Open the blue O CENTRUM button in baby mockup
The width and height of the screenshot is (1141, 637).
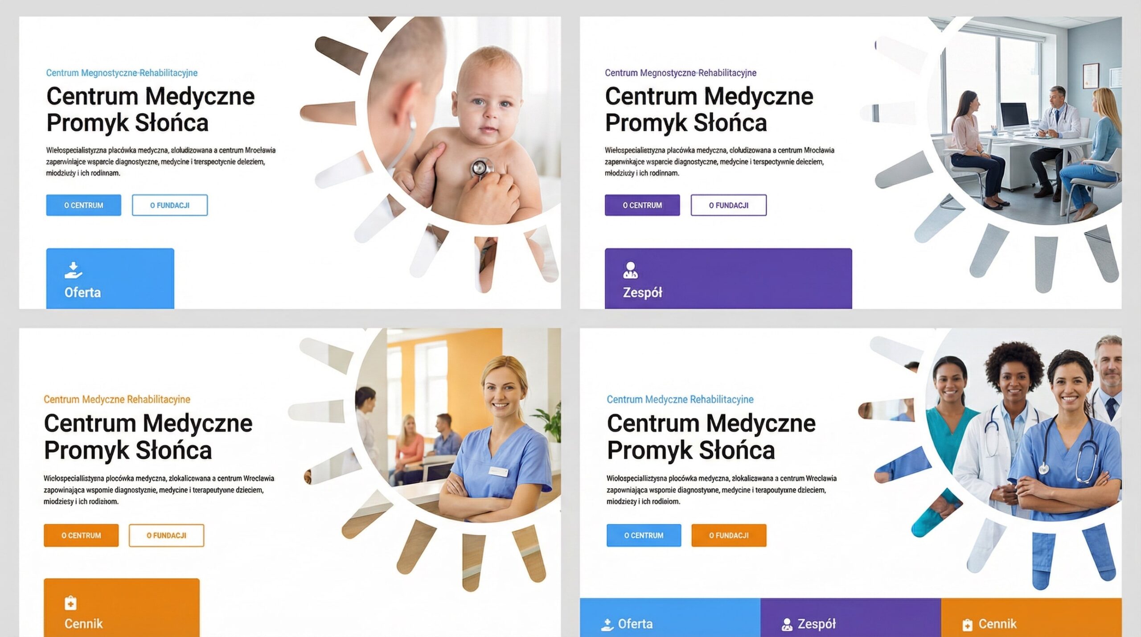coord(83,205)
